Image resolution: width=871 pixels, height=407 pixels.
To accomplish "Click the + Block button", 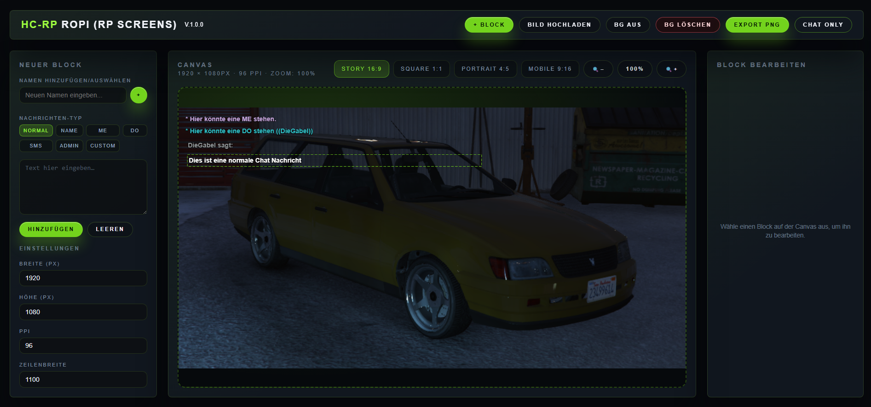I will click(x=489, y=25).
